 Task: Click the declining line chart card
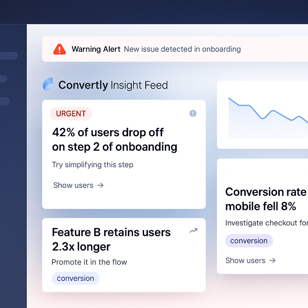(x=262, y=115)
